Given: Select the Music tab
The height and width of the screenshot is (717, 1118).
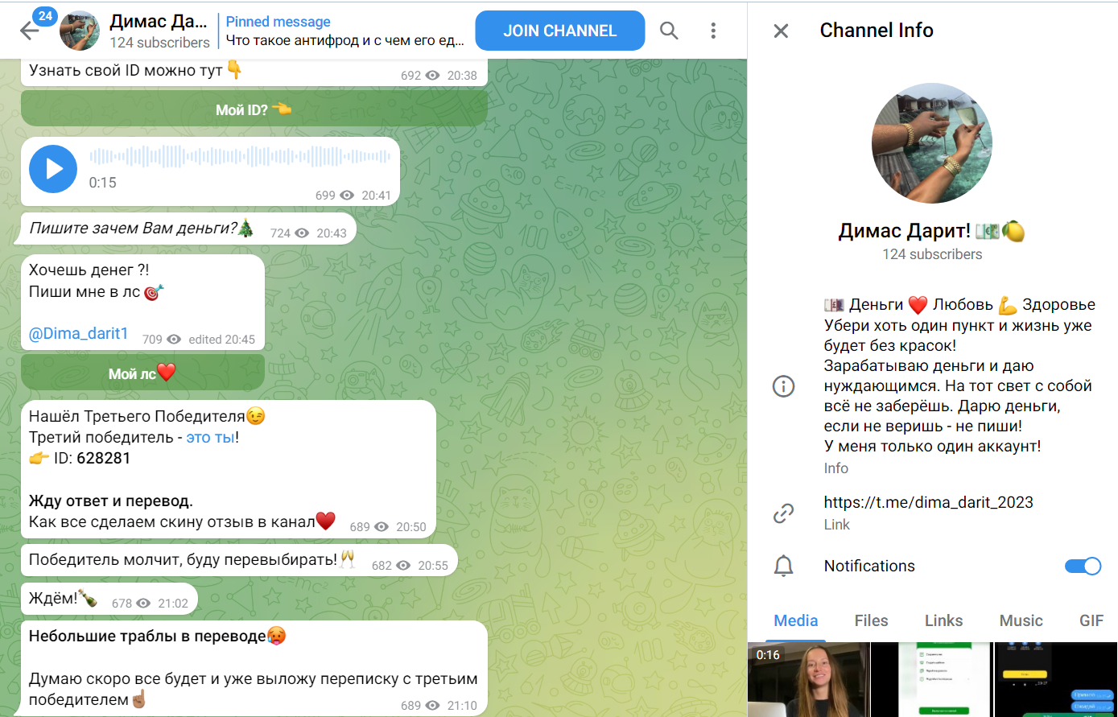Looking at the screenshot, I should coord(1021,620).
